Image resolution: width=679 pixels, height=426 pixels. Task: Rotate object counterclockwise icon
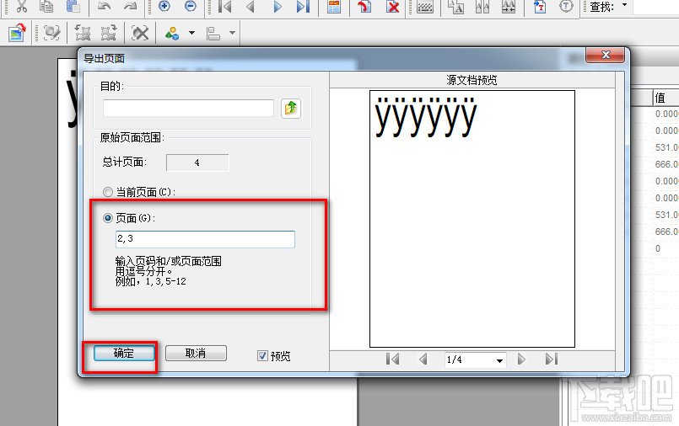click(83, 32)
